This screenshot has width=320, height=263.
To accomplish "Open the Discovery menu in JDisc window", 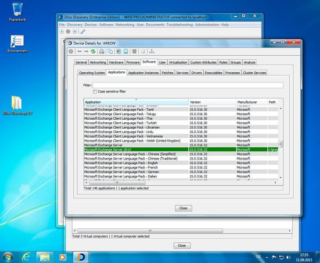I will click(x=75, y=25).
